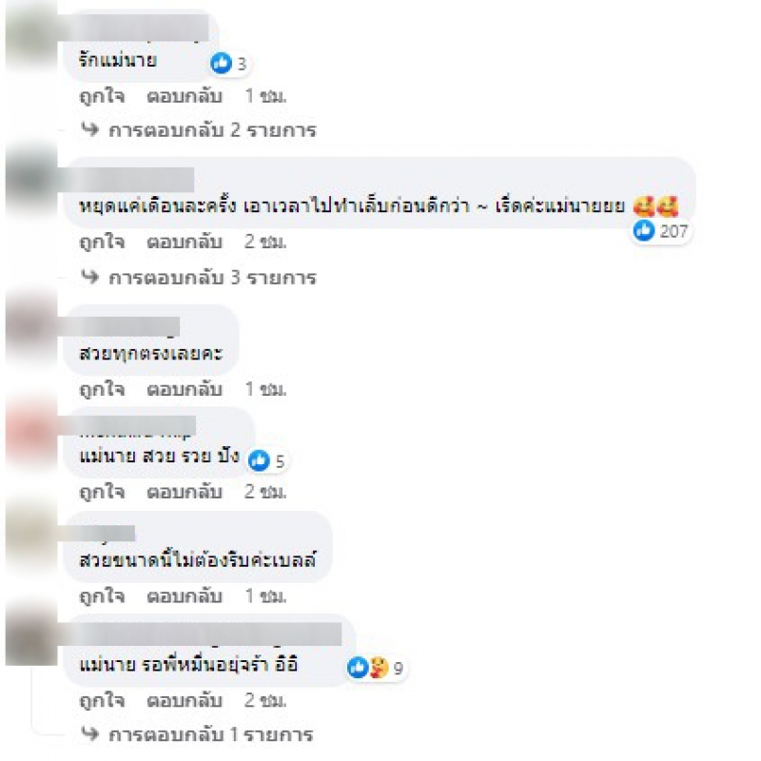Like the แม่นาย สวย รวย ปัง comment
Screen dimensions: 761x761
(102, 492)
